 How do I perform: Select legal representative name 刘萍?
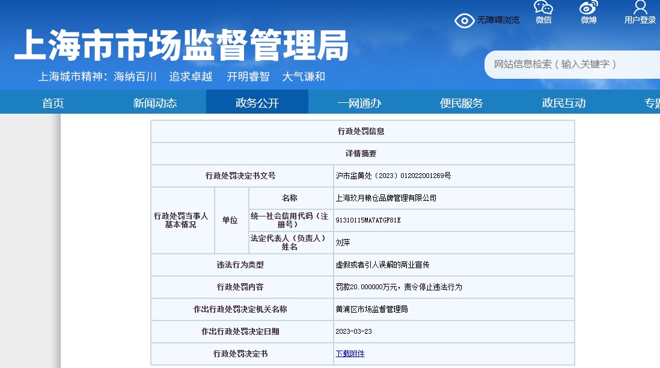[x=343, y=242]
